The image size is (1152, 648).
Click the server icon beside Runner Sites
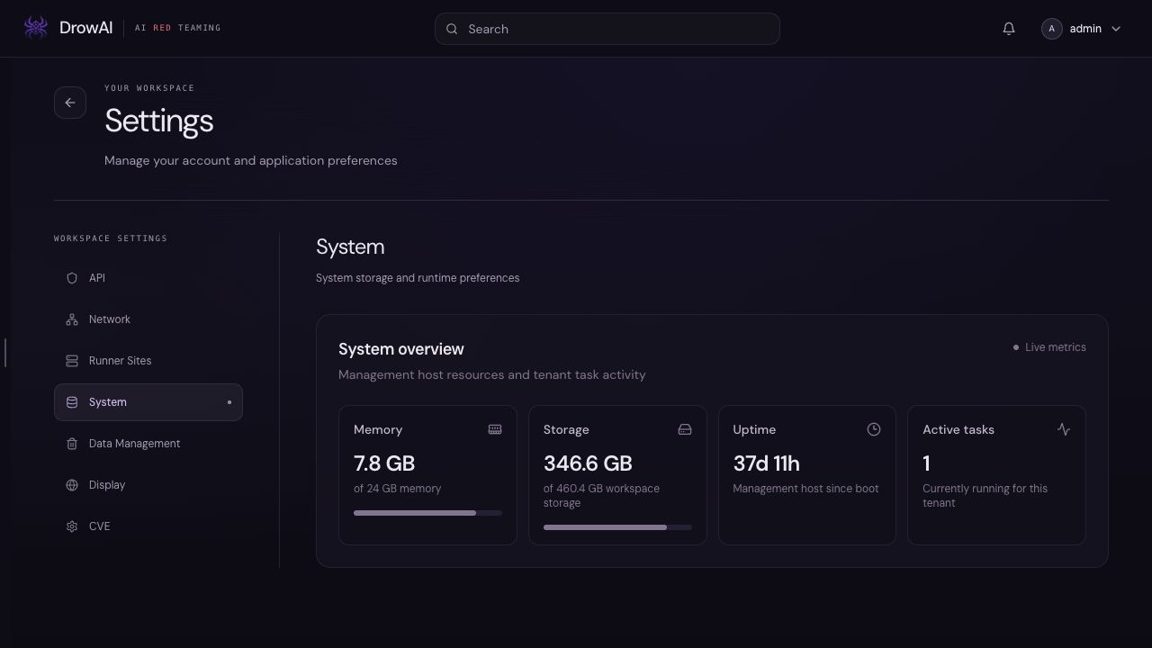click(x=72, y=361)
